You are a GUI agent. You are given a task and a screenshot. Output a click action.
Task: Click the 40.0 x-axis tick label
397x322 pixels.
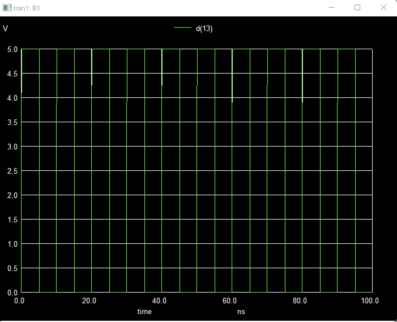click(x=159, y=300)
